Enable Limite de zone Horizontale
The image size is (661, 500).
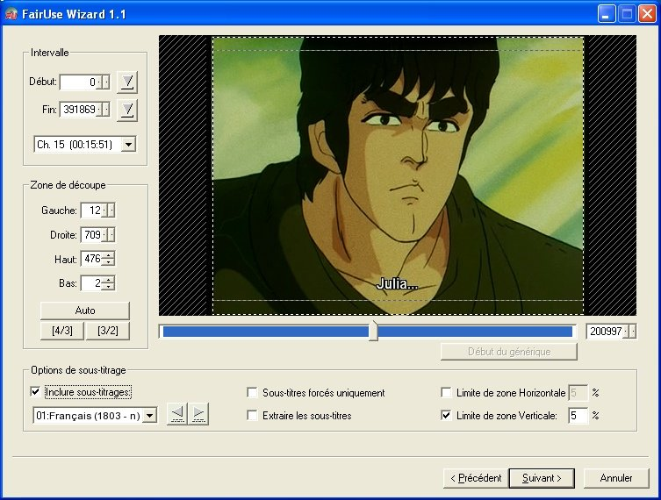446,393
